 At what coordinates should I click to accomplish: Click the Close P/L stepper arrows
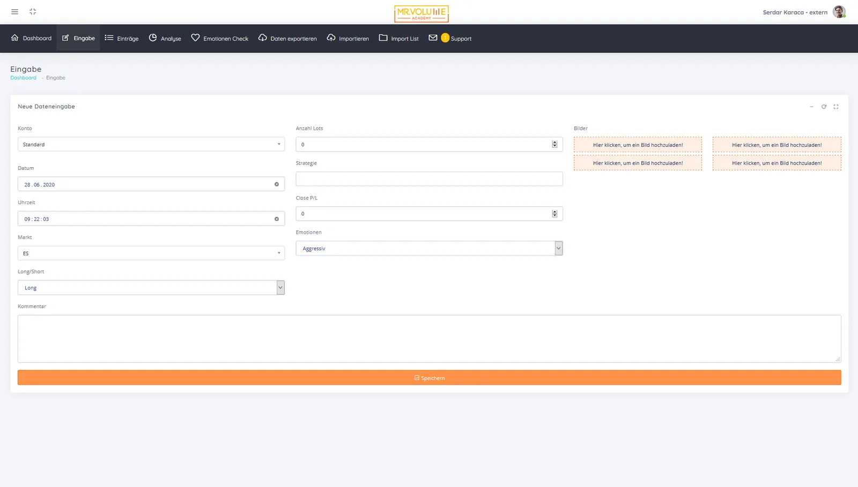(554, 213)
